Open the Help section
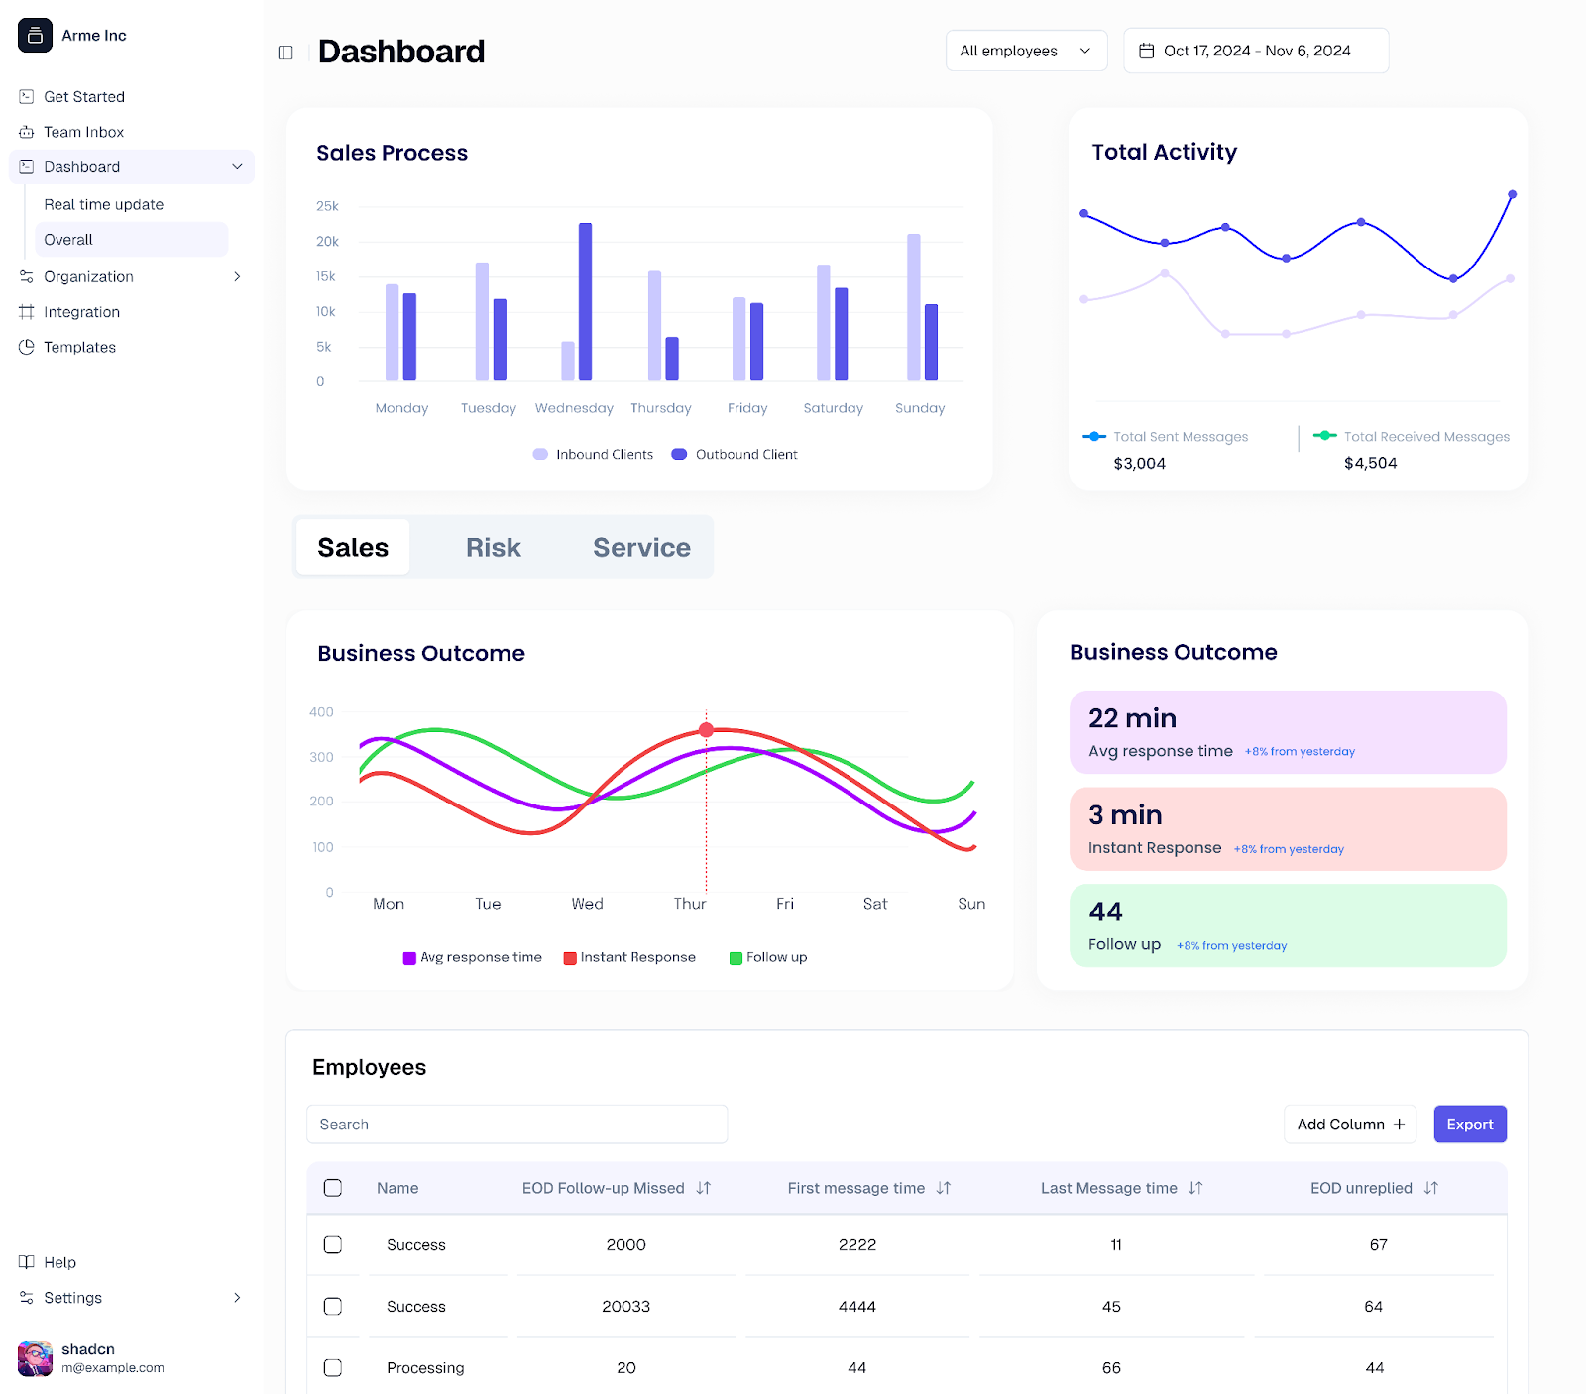 61,1261
